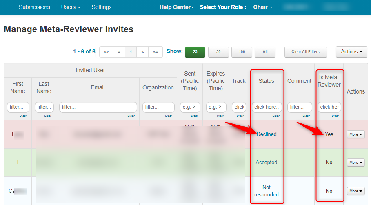The height and width of the screenshot is (205, 371).
Task: Clear the Is Meta-Reviewer filter
Action: [x=335, y=116]
